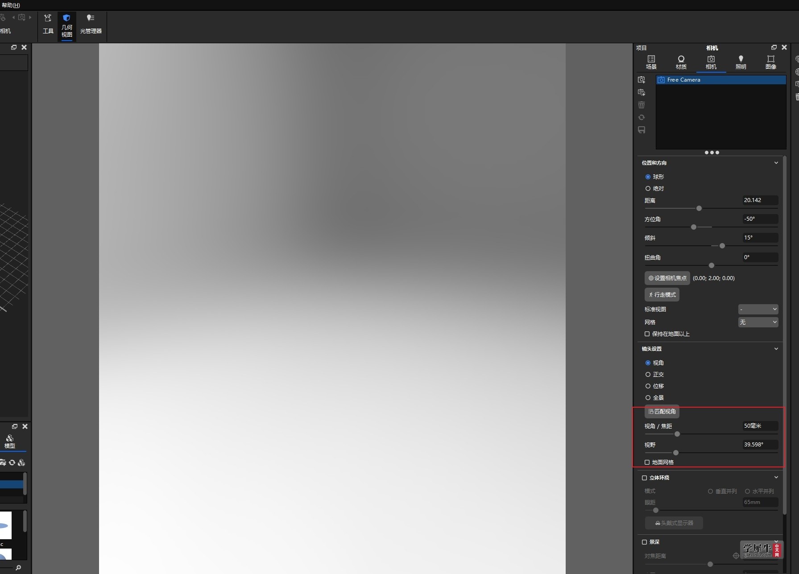Open the 网格 grid dropdown

[x=758, y=322]
